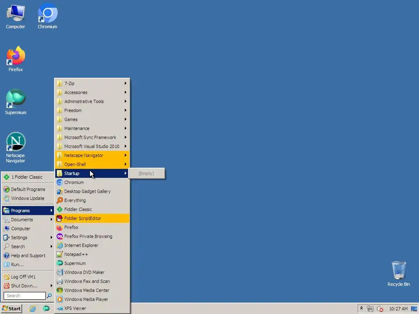Click the 10:27 AM clock

[x=398, y=309]
